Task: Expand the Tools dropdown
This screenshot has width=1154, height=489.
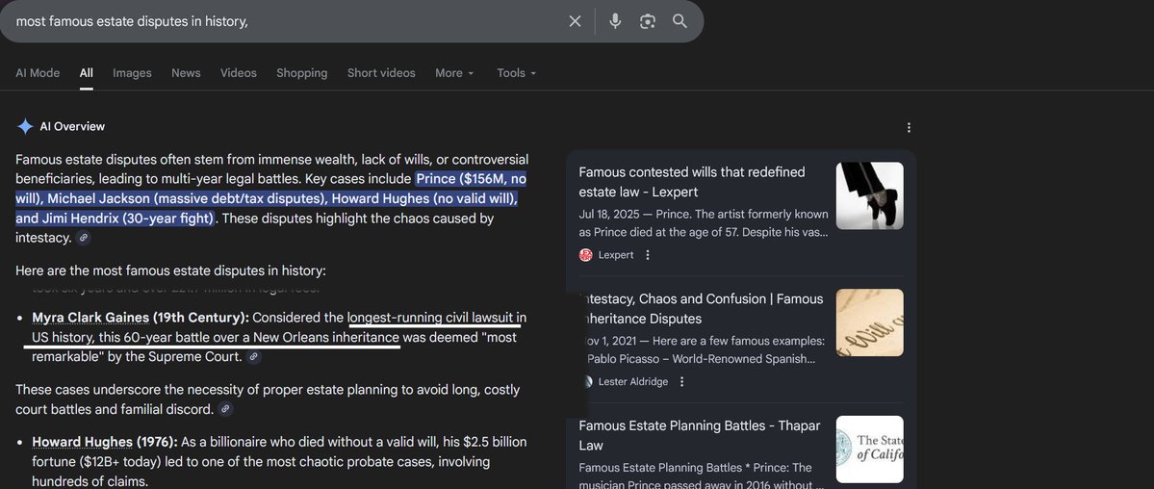Action: point(516,73)
